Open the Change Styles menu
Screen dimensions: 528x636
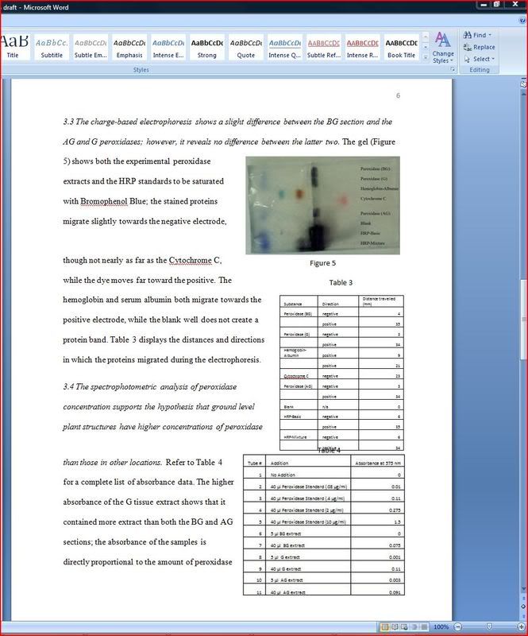coord(443,48)
